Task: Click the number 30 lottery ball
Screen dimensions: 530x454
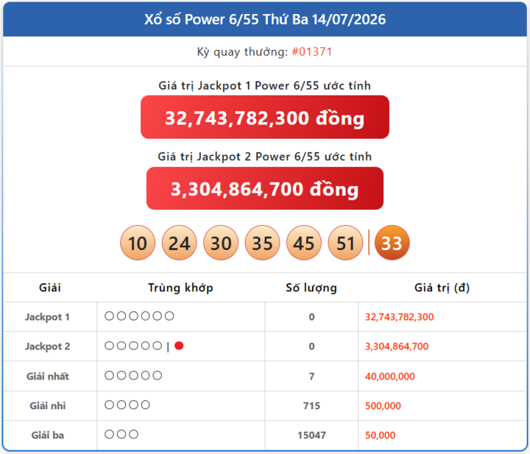Action: pyautogui.click(x=221, y=243)
